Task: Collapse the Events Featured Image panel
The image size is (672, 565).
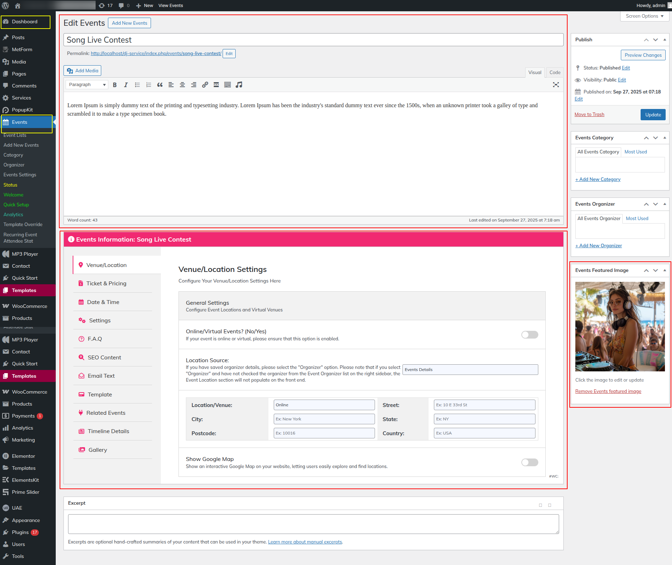Action: click(x=665, y=270)
